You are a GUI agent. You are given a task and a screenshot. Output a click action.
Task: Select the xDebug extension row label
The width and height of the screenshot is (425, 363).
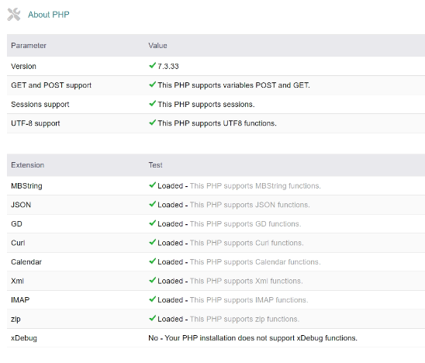(24, 338)
